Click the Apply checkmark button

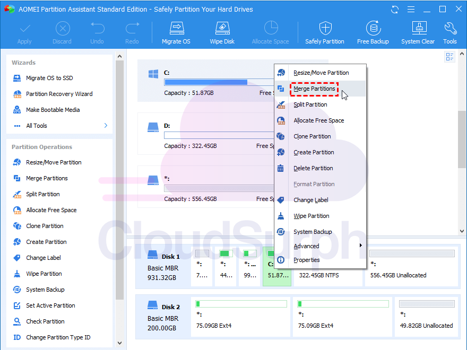24,33
